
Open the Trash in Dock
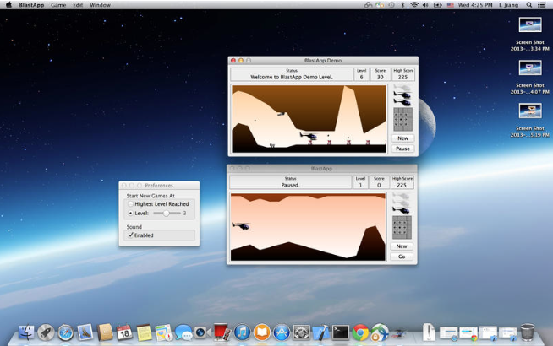pyautogui.click(x=528, y=332)
